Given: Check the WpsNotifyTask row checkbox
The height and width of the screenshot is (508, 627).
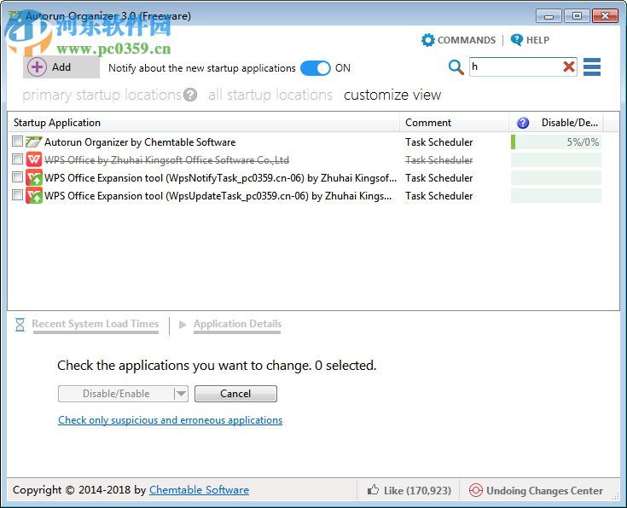Looking at the screenshot, I should pos(17,176).
